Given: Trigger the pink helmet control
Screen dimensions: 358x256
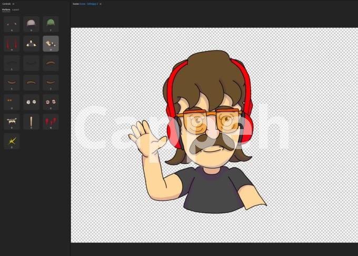Looking at the screenshot, I should (x=31, y=24).
